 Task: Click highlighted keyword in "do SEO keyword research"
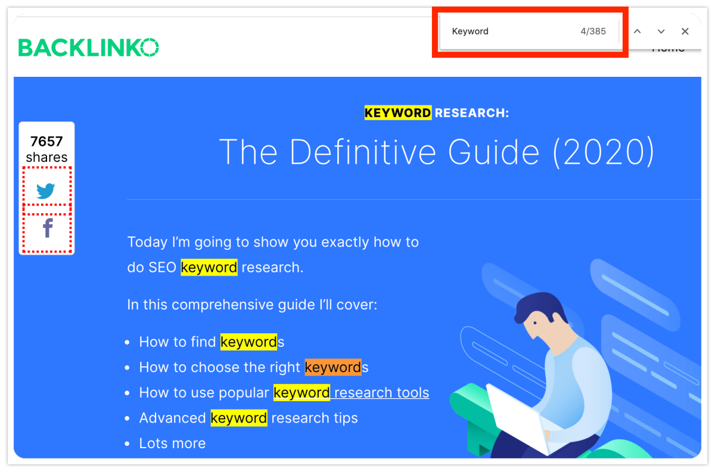(x=209, y=268)
